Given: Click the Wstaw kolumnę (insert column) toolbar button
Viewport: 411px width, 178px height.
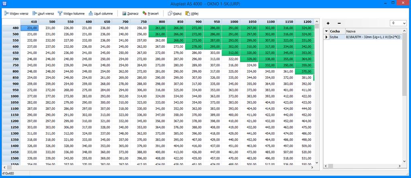Looking at the screenshot, I should (71, 13).
